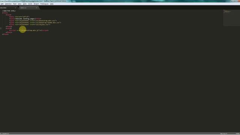Click the closing head tag

9,27
